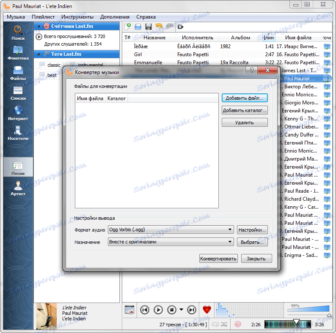Collapse the Счётчики Last.fm section

(39, 26)
